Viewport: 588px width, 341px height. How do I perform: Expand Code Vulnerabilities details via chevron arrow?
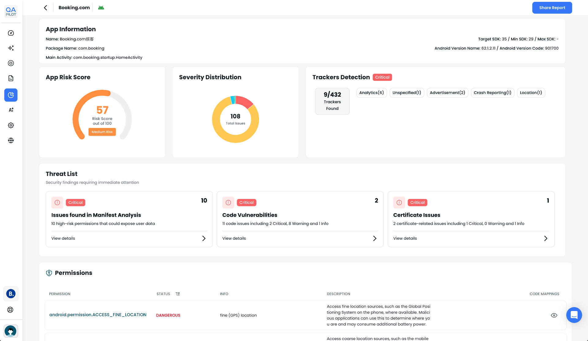[375, 238]
